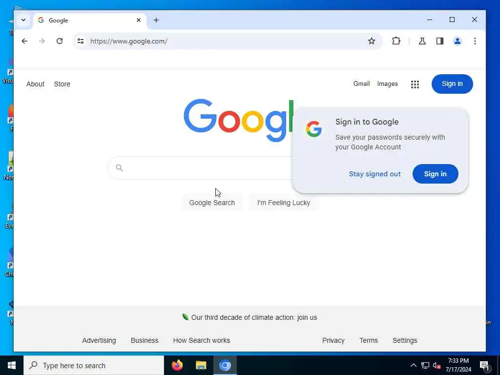Viewport: 500px width, 375px height.
Task: Show hidden system tray icons
Action: [413, 365]
